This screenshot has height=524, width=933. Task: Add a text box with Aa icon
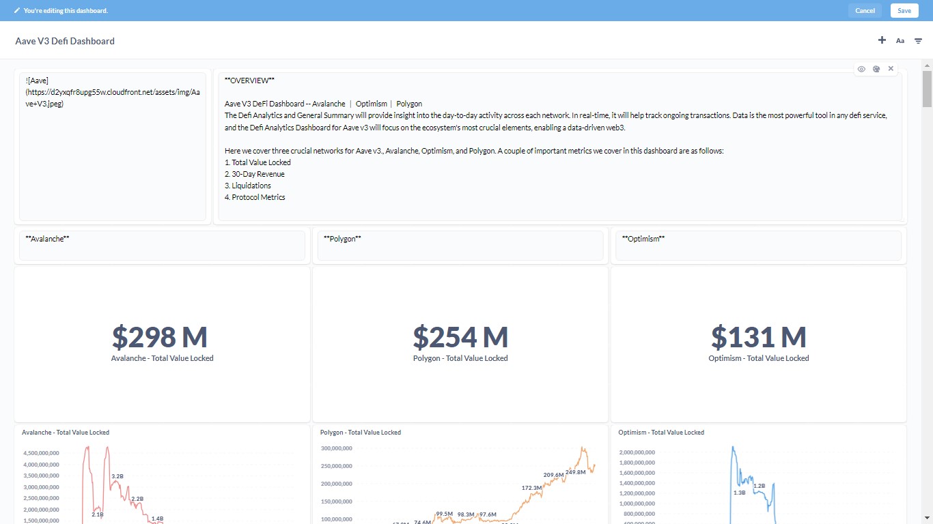coord(900,41)
